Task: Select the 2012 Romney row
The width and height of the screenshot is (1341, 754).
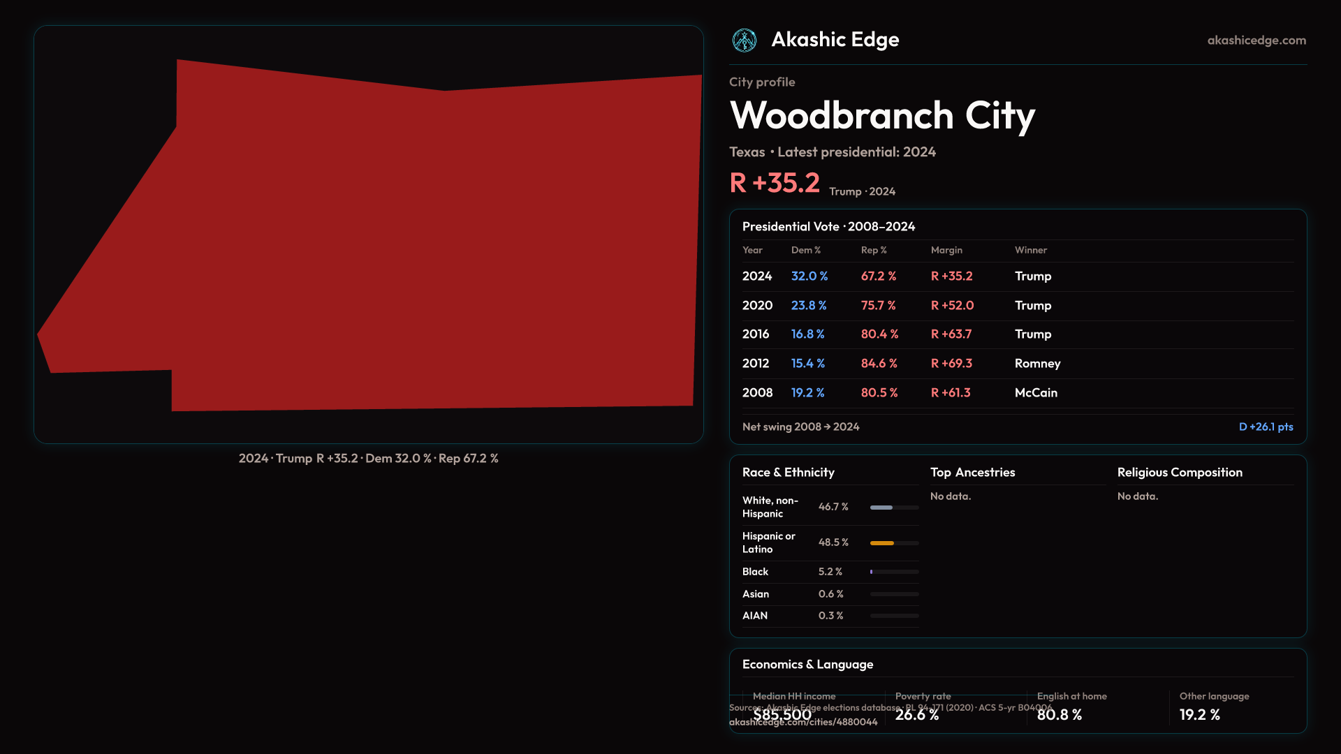Action: click(x=1017, y=364)
